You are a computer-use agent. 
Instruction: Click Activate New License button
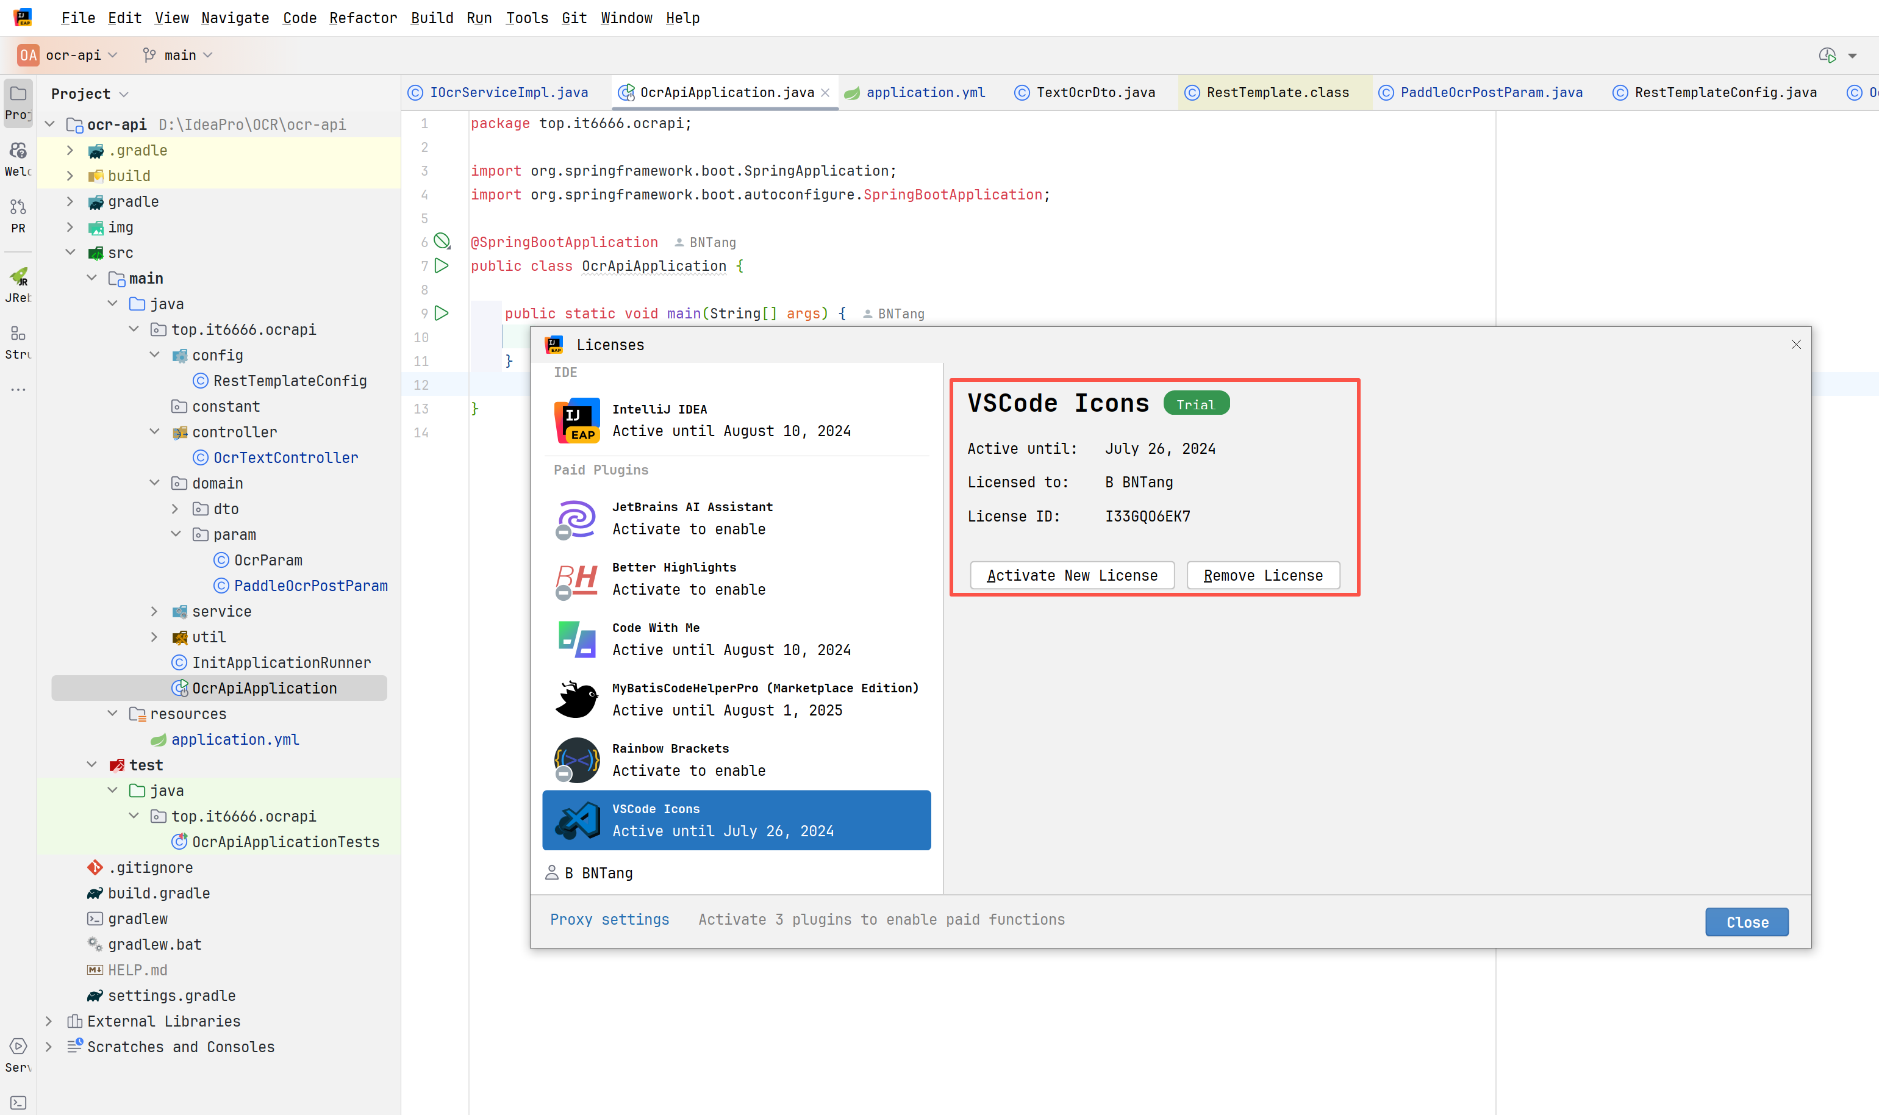1072,575
